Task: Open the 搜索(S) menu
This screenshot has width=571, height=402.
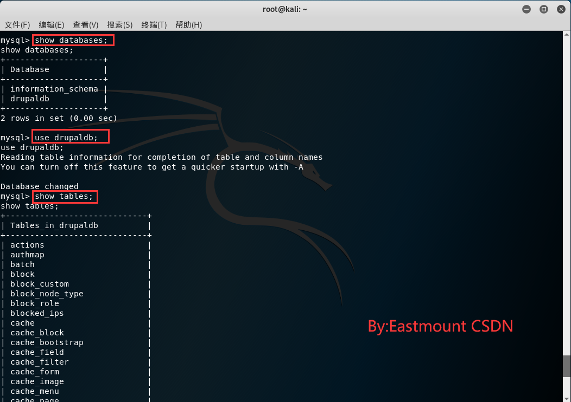Action: coord(120,25)
